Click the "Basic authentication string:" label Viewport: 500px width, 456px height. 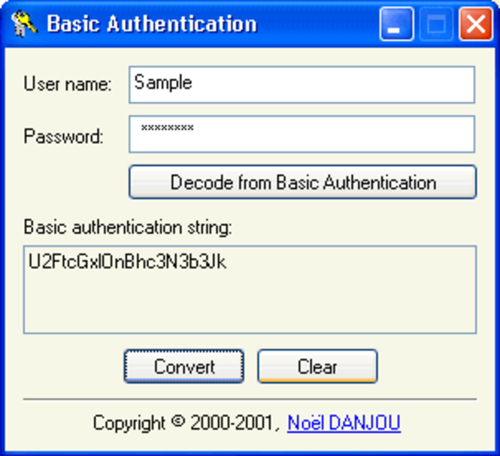(128, 228)
